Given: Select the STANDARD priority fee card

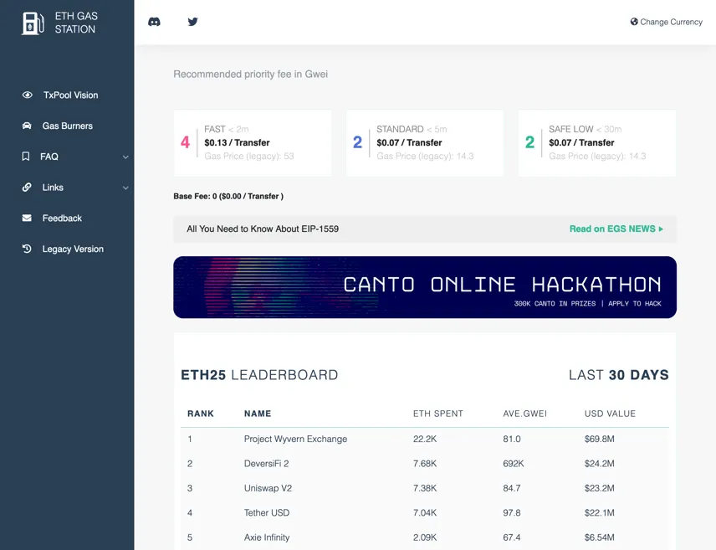Looking at the screenshot, I should point(425,142).
